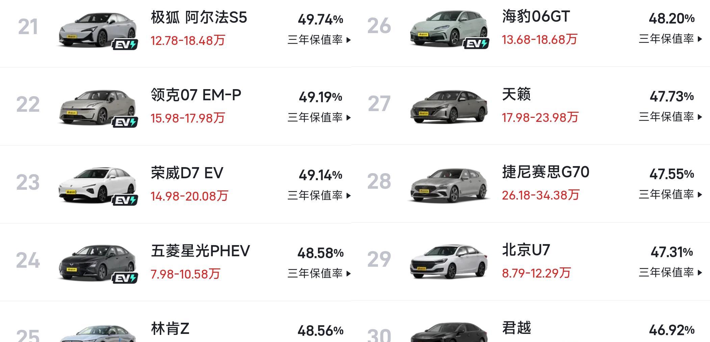This screenshot has width=710, height=342.
Task: Expand 三年保值率 arrow for 五菱星光PHEV
Action: (349, 273)
